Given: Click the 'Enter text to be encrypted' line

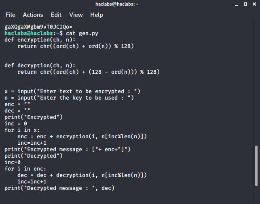Looking at the screenshot, I should (x=73, y=92).
